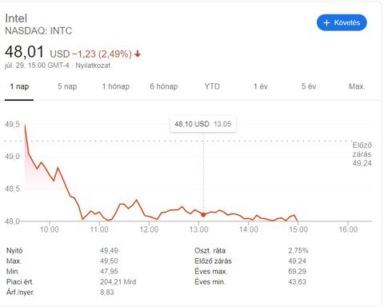Click the Piaci ért. value 204,21 Mrd

(118, 282)
